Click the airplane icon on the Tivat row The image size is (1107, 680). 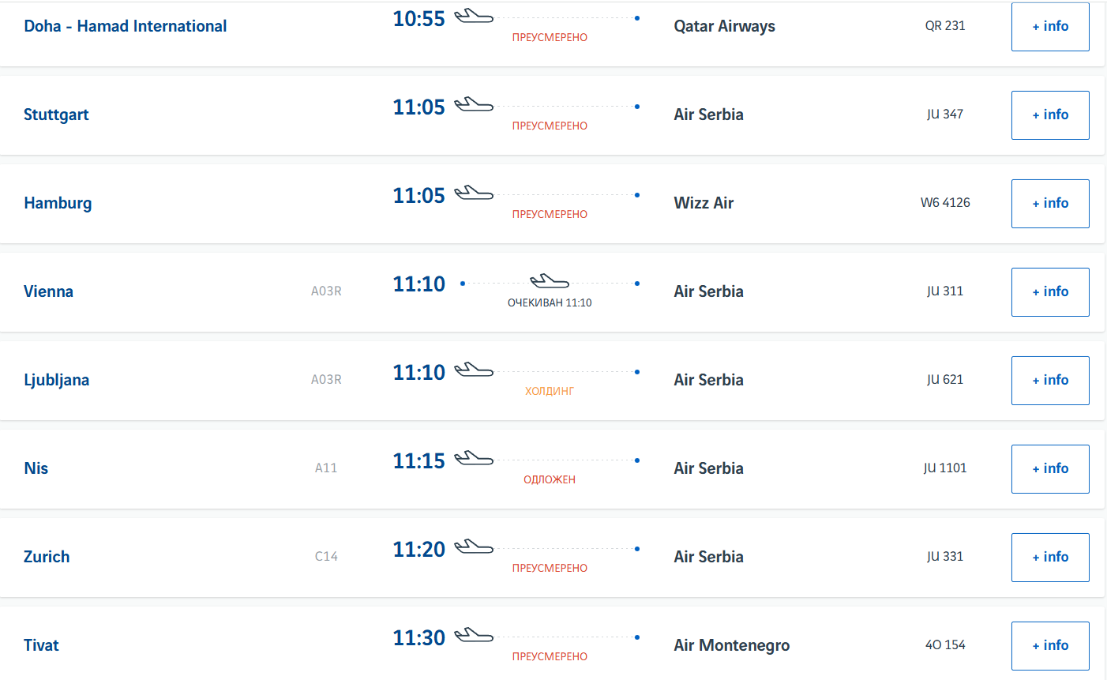point(474,635)
